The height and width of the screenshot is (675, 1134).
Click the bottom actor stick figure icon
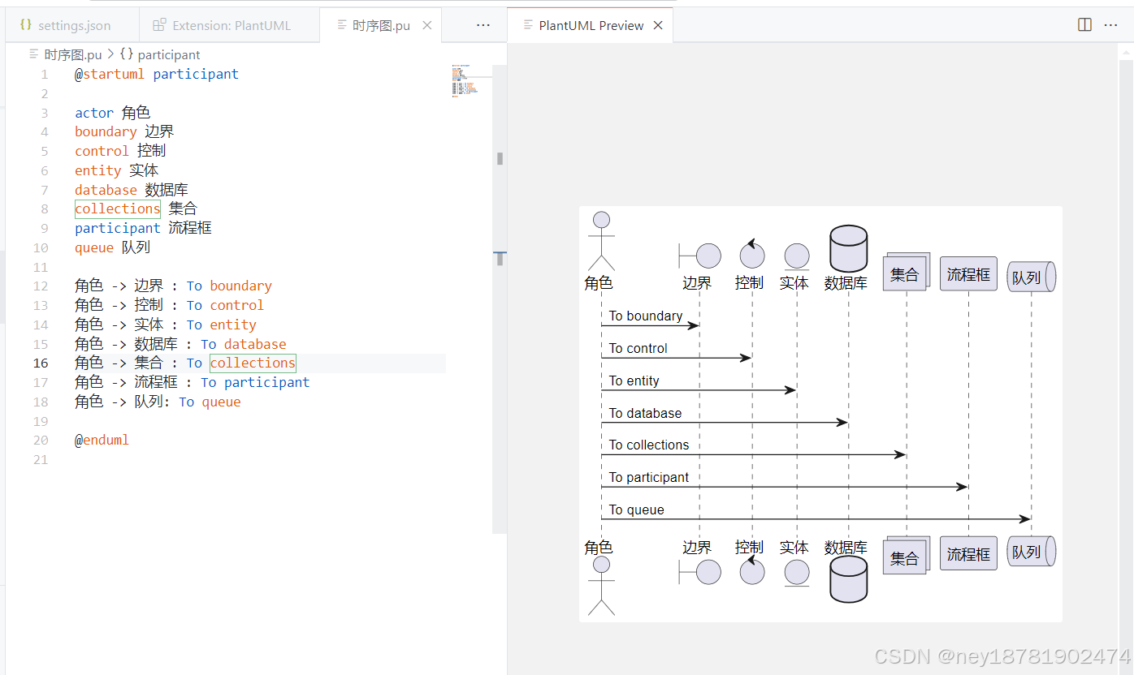tap(601, 586)
